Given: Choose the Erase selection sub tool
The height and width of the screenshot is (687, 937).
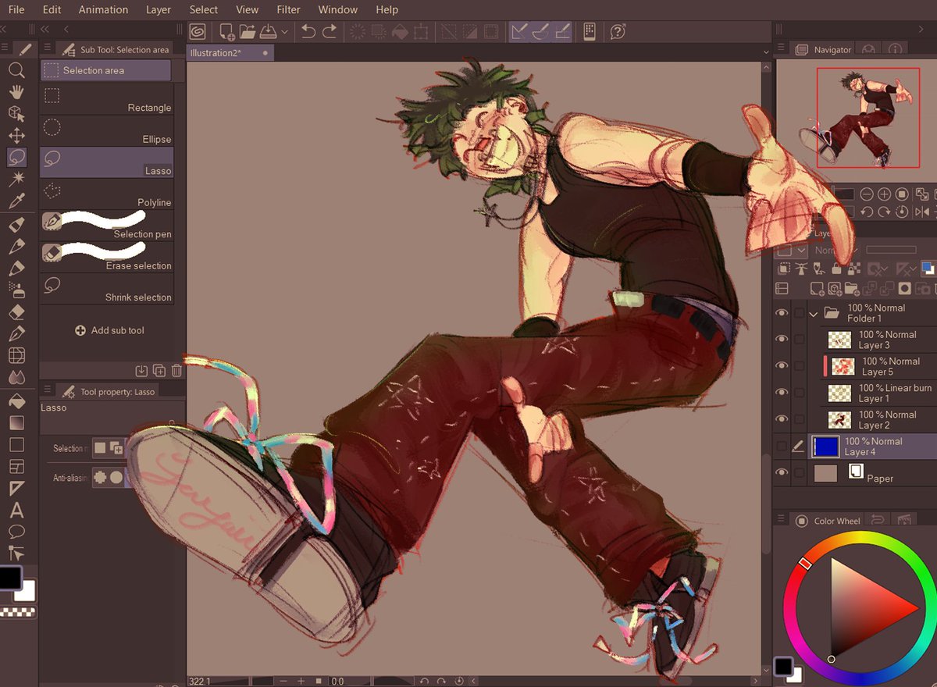Looking at the screenshot, I should pyautogui.click(x=107, y=258).
